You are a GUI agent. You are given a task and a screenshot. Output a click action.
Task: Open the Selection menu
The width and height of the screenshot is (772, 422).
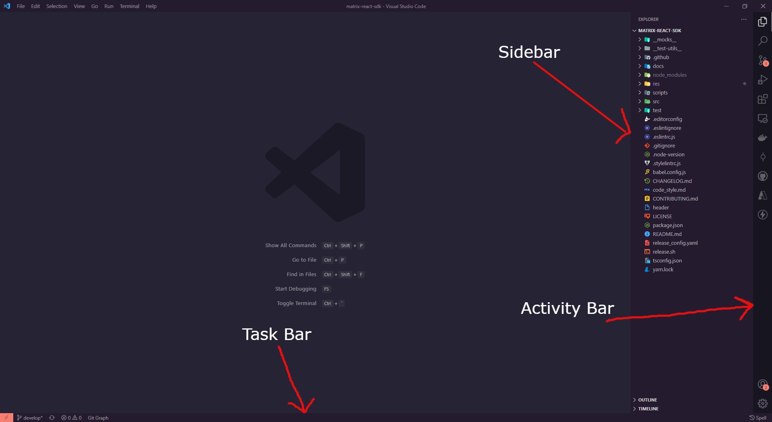click(57, 6)
